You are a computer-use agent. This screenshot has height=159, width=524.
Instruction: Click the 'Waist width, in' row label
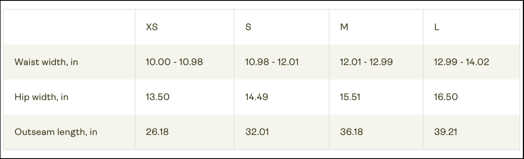46,62
